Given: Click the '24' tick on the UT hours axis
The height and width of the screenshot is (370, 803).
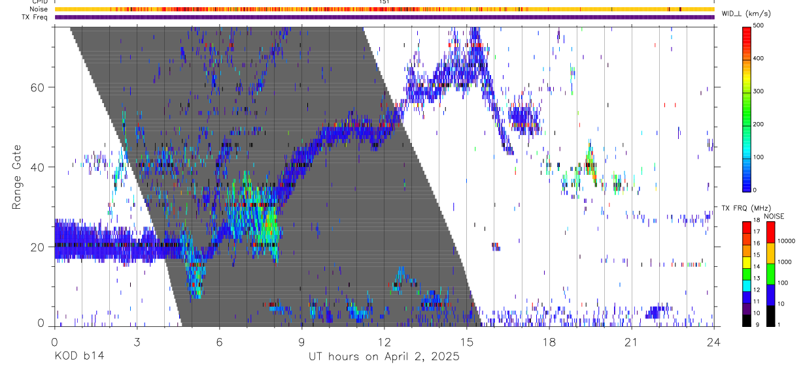Looking at the screenshot, I should (x=713, y=342).
